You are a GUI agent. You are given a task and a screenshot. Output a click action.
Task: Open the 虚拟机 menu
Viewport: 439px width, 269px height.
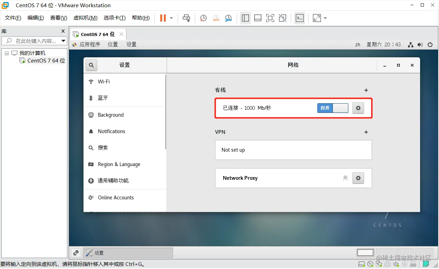coord(85,18)
